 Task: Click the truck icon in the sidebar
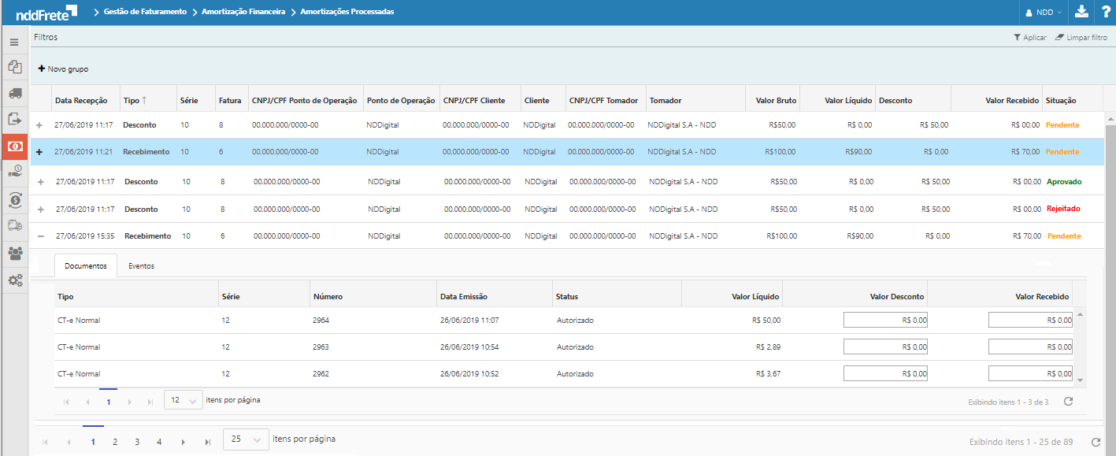[14, 94]
